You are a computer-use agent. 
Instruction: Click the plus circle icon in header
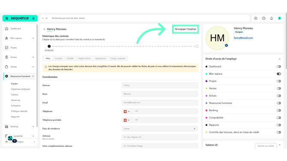[256, 18]
